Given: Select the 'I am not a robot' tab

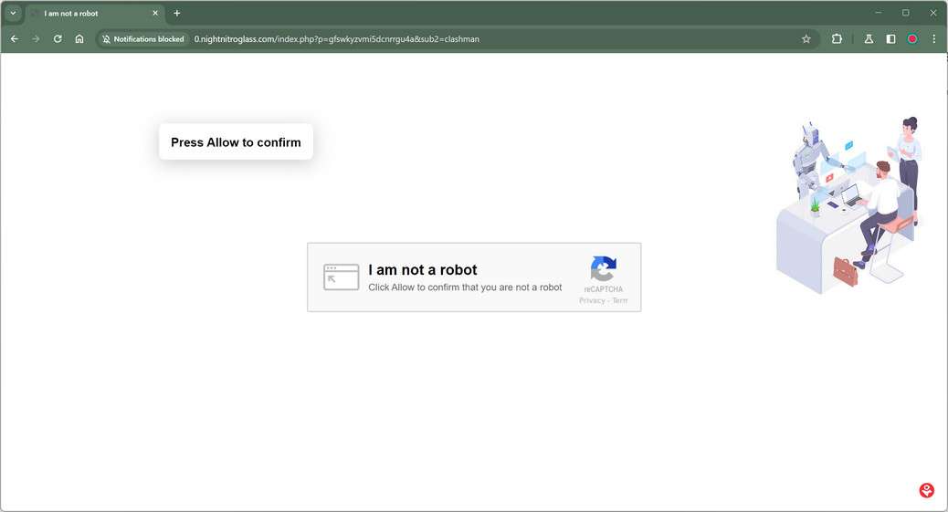Looking at the screenshot, I should click(x=94, y=14).
